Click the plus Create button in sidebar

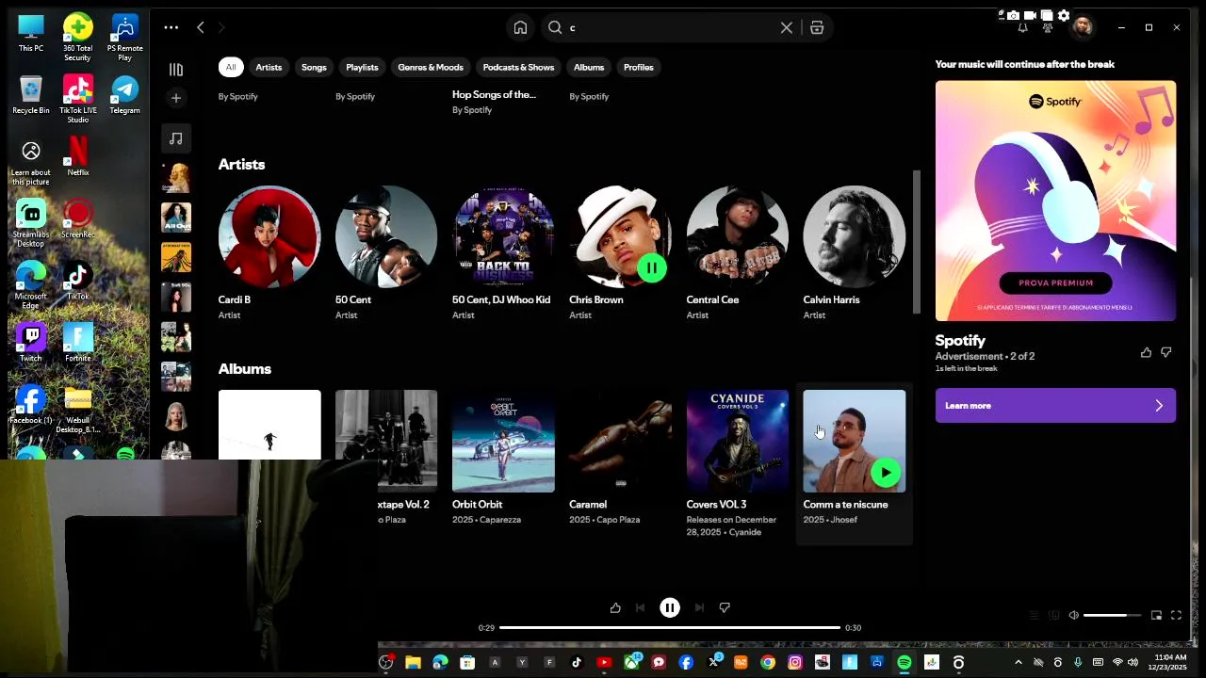(175, 98)
